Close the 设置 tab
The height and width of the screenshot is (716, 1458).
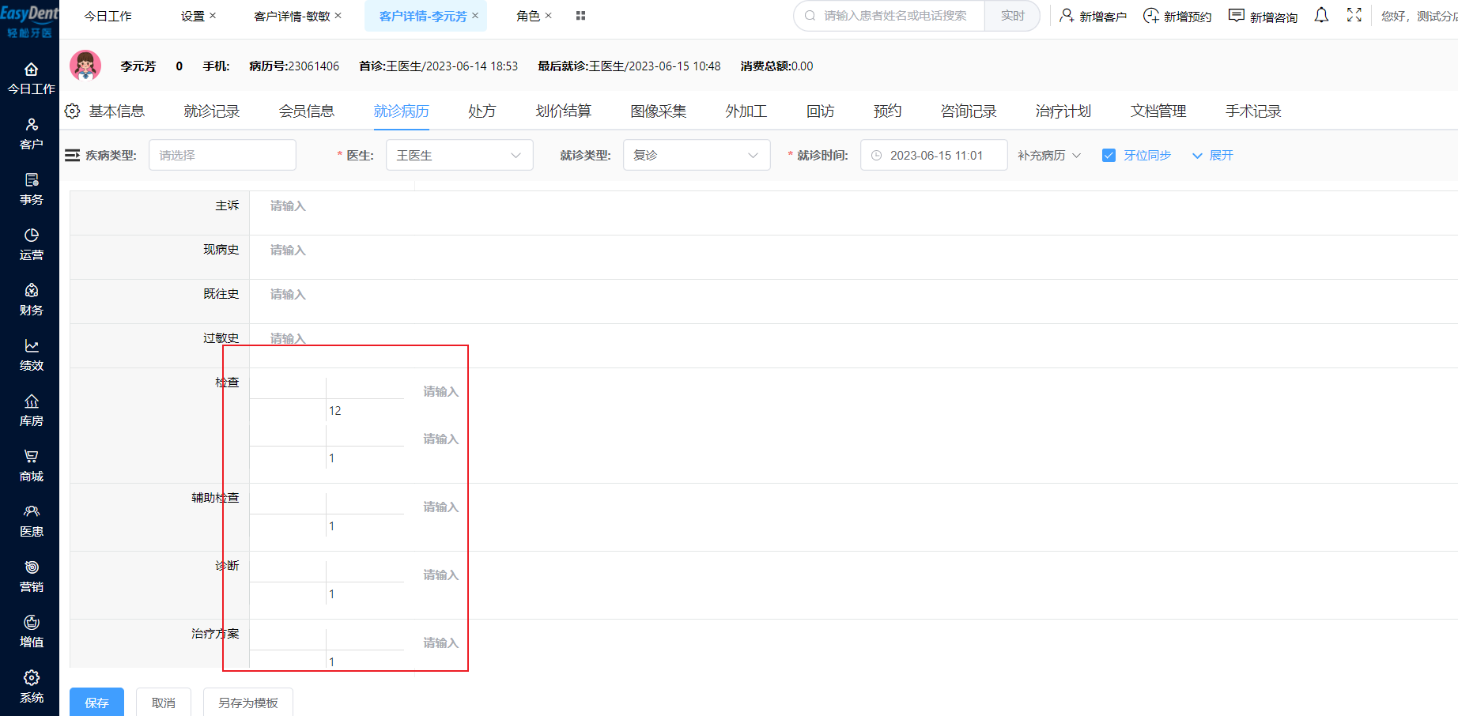(213, 16)
